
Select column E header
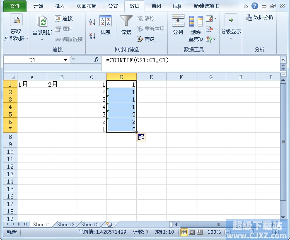(151, 77)
